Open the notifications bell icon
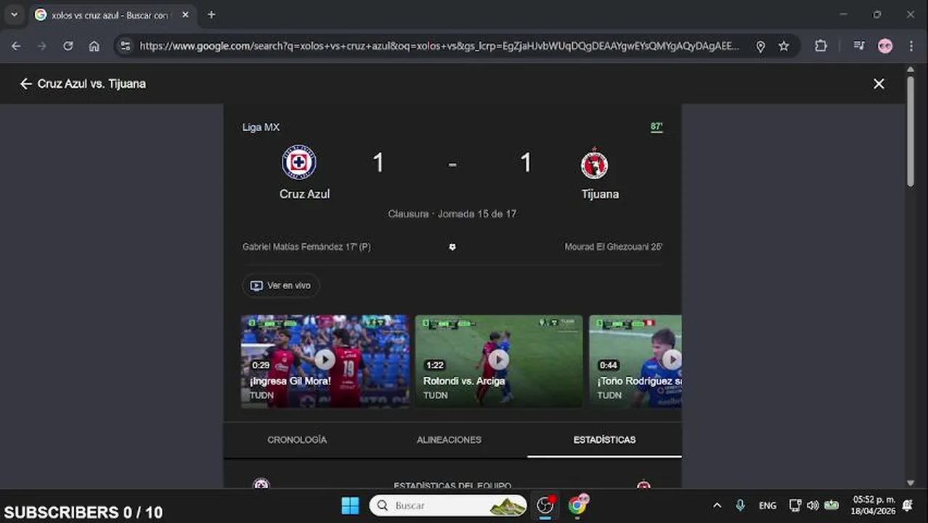This screenshot has width=928, height=523. pyautogui.click(x=908, y=506)
